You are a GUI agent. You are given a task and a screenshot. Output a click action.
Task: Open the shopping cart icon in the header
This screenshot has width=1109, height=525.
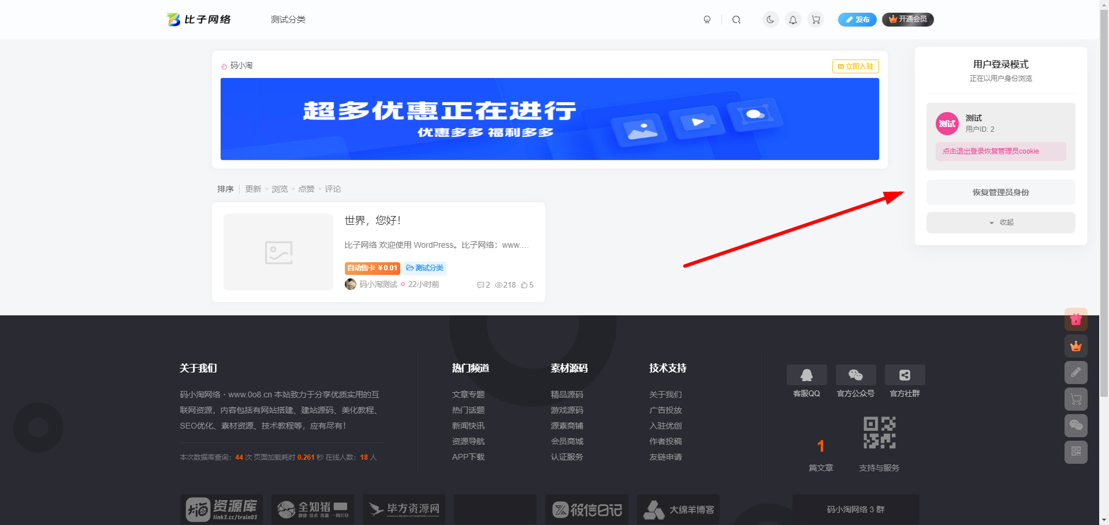(816, 19)
